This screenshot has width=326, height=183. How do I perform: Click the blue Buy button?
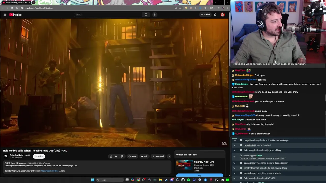tap(200, 175)
